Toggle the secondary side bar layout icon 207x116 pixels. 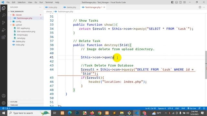coord(180,2)
